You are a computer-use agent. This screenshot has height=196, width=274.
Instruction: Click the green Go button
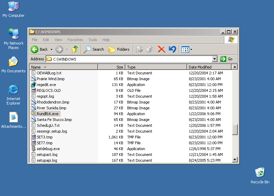(x=226, y=59)
